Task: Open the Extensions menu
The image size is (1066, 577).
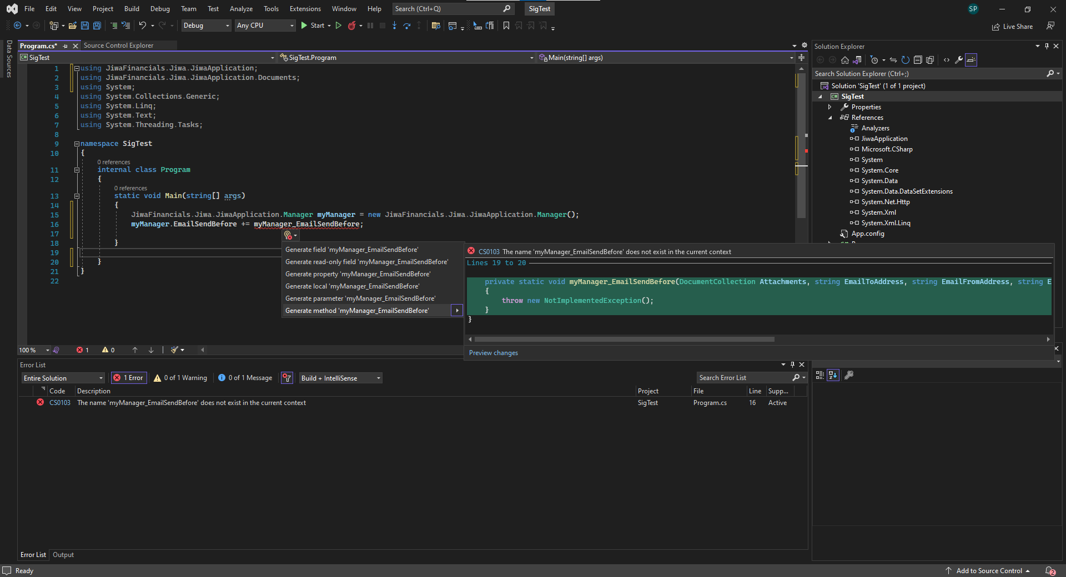Action: coord(305,9)
